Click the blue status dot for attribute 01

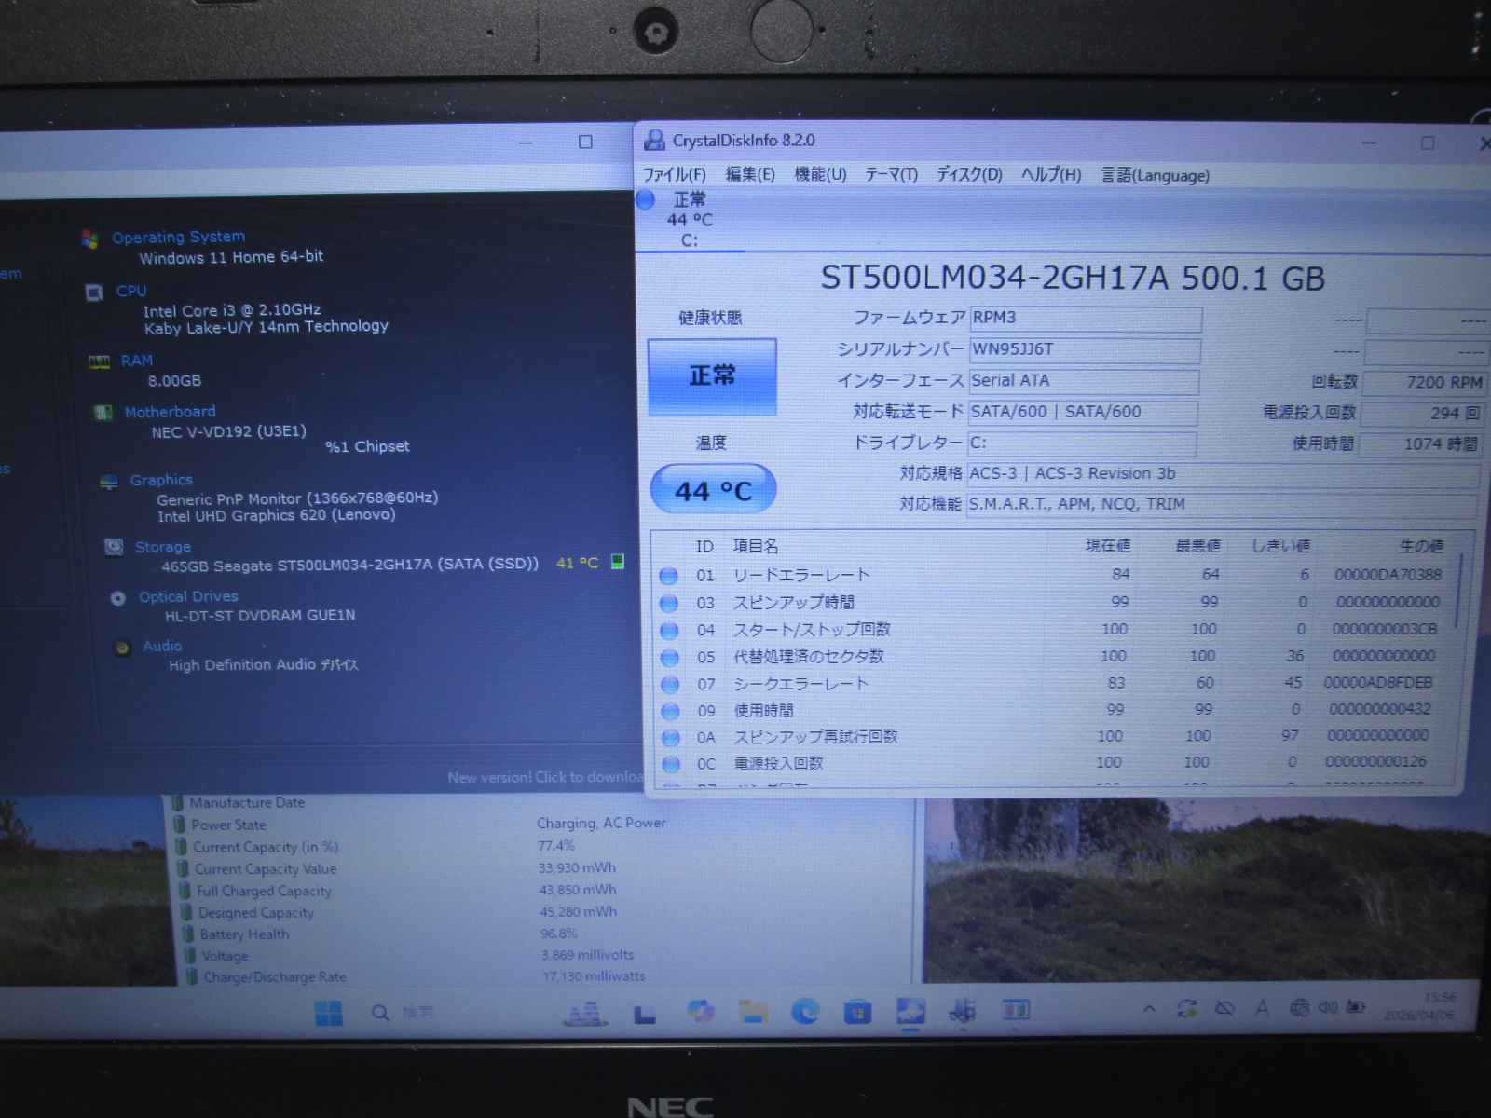(668, 576)
